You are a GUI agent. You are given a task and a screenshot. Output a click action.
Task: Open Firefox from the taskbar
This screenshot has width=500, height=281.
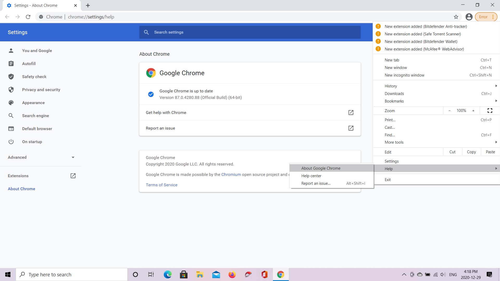tap(232, 274)
